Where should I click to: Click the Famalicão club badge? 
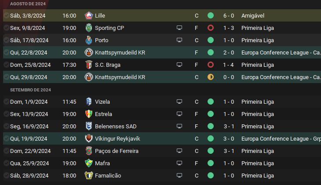[x=89, y=175]
